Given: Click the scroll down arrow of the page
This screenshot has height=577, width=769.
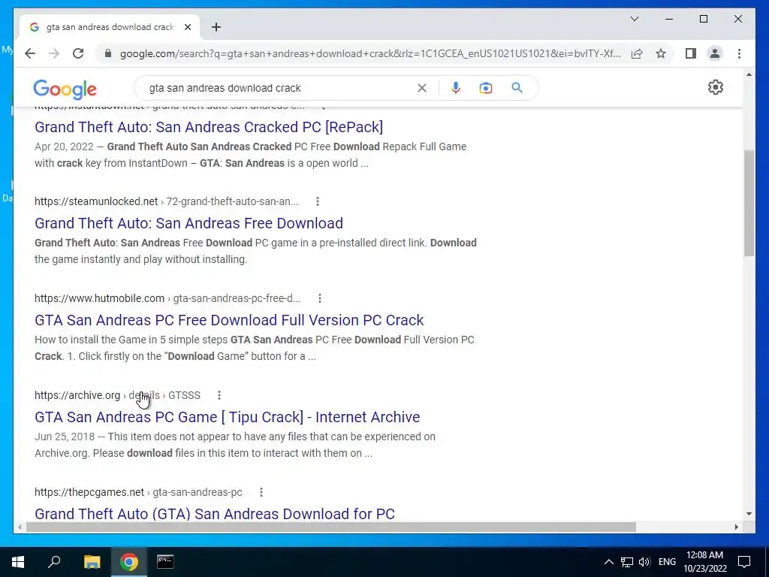Looking at the screenshot, I should tap(749, 514).
